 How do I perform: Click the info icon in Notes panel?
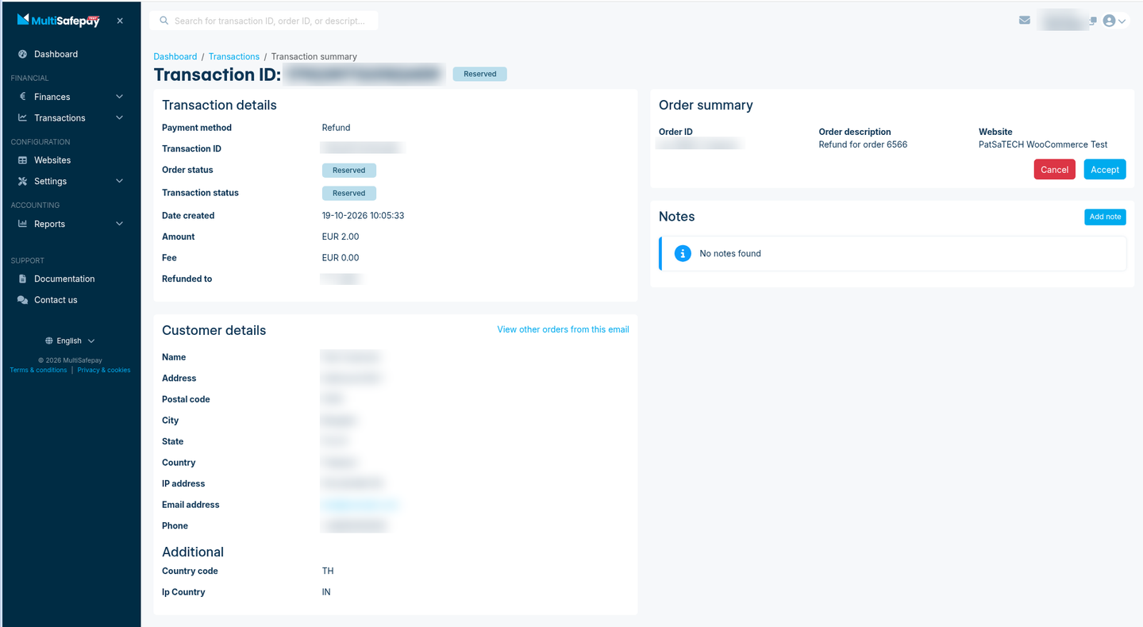click(683, 253)
